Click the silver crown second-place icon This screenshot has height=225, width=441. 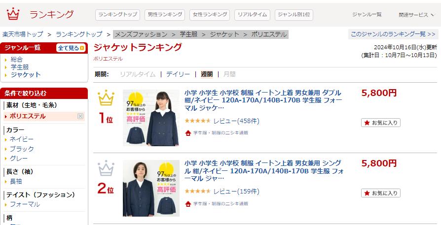(x=106, y=168)
